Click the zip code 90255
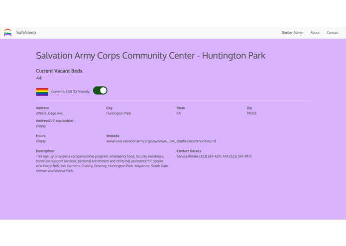346x246 pixels. (251, 113)
